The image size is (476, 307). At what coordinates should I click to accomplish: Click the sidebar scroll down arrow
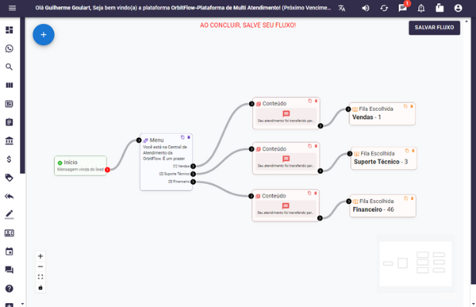pyautogui.click(x=22, y=304)
